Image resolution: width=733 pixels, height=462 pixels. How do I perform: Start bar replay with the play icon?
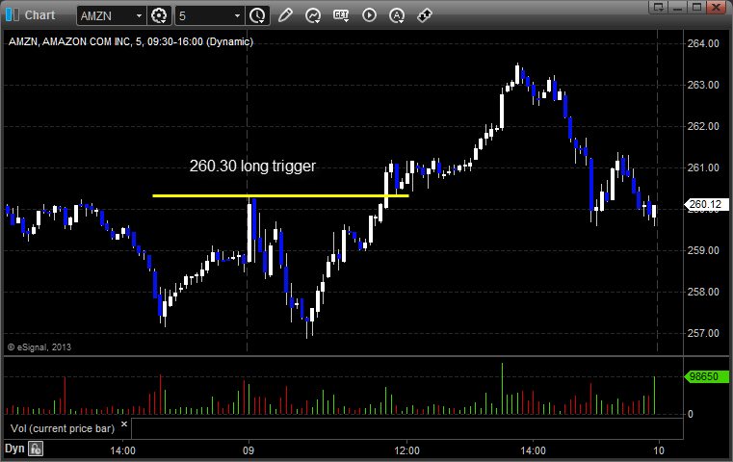pos(369,15)
